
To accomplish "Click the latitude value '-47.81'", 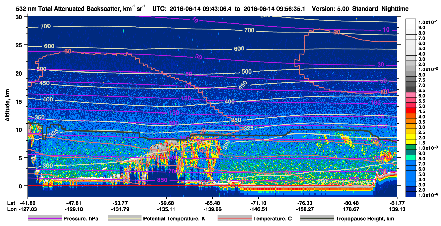I will pyautogui.click(x=74, y=203).
